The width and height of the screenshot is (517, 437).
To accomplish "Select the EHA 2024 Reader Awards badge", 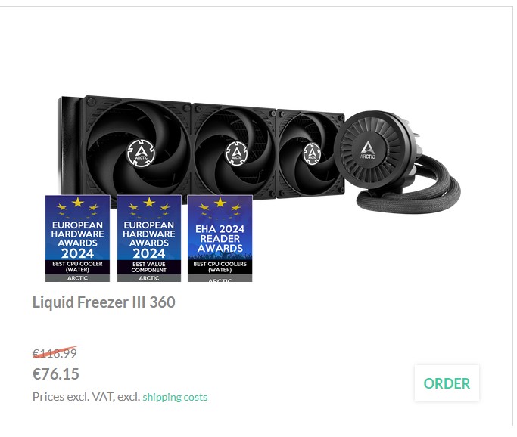I will pyautogui.click(x=220, y=238).
